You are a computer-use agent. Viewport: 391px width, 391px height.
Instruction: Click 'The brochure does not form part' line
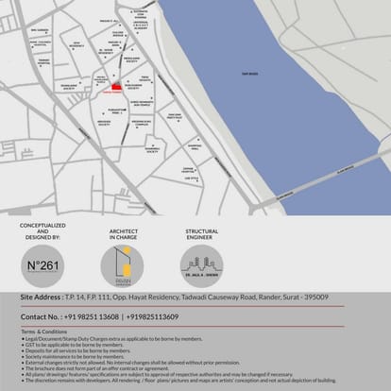coord(95,368)
